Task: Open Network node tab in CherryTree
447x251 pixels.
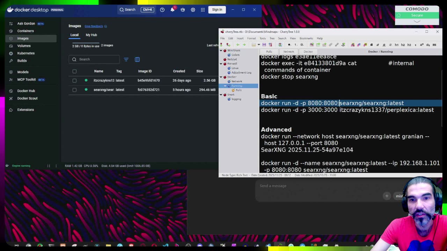Action: click(x=289, y=52)
